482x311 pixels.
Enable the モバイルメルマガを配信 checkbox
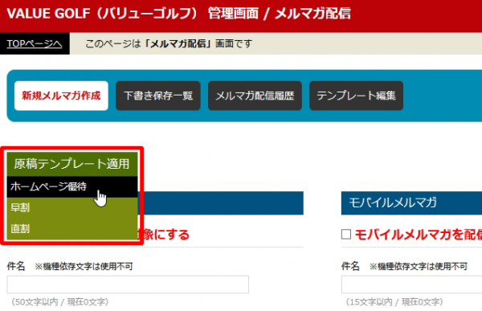tap(346, 234)
